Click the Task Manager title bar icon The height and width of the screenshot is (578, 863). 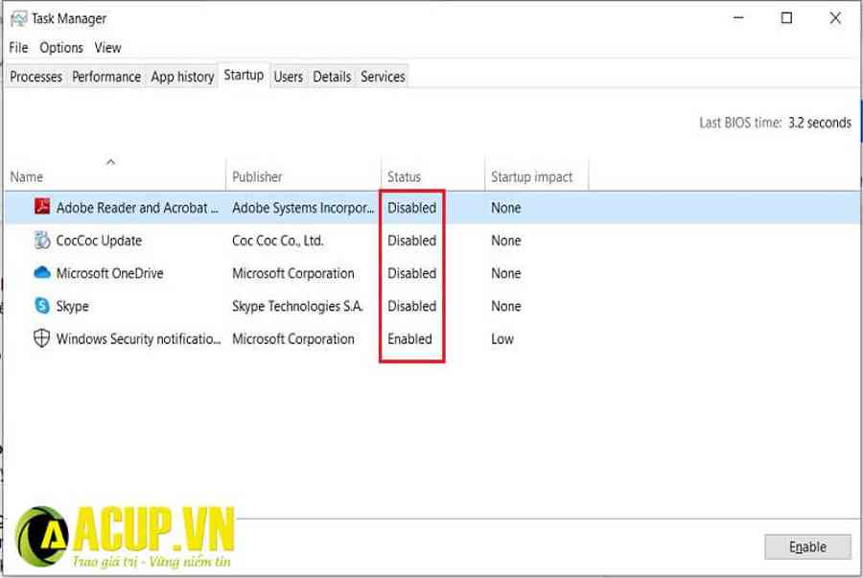click(18, 19)
